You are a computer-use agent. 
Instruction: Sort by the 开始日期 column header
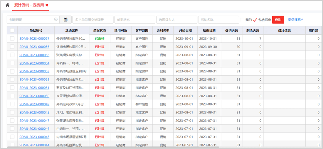click(x=184, y=30)
